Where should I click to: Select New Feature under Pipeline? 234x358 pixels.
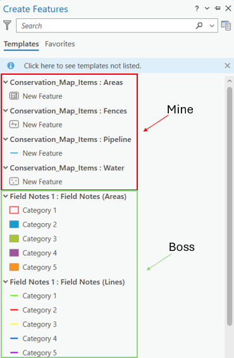coord(42,153)
